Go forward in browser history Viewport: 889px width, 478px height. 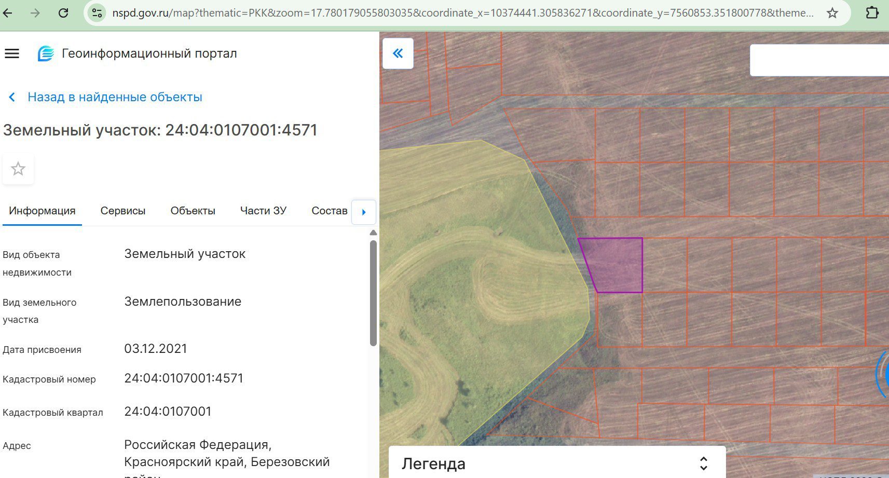(35, 13)
